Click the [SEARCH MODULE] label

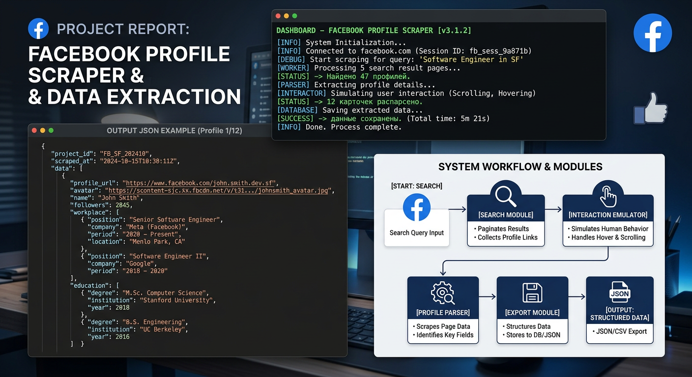point(506,215)
